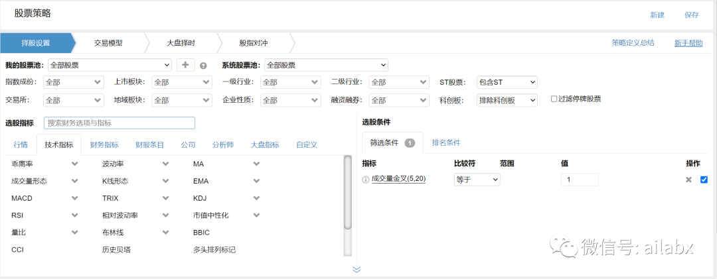The height and width of the screenshot is (279, 717).
Task: Expand the K线形态 indicator group
Action: click(165, 181)
